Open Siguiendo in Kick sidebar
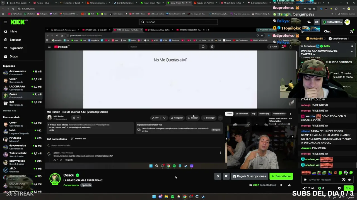 coord(16,48)
